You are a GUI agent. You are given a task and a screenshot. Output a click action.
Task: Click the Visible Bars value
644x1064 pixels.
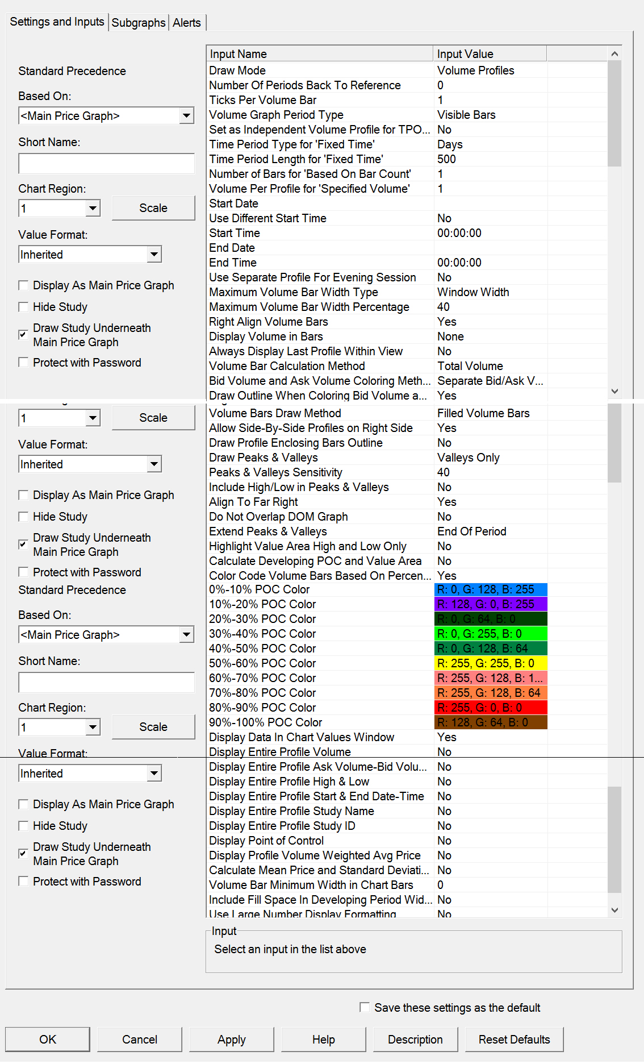pyautogui.click(x=466, y=115)
